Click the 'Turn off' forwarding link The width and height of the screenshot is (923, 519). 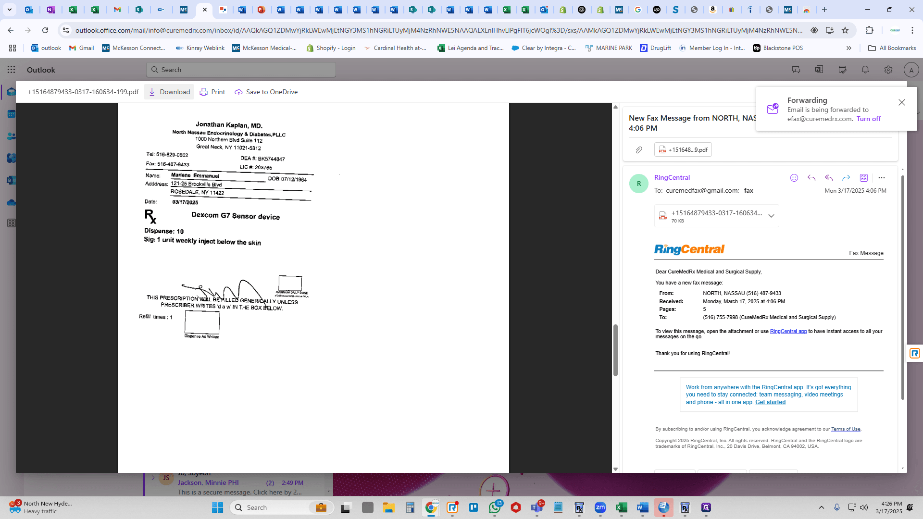(x=868, y=119)
